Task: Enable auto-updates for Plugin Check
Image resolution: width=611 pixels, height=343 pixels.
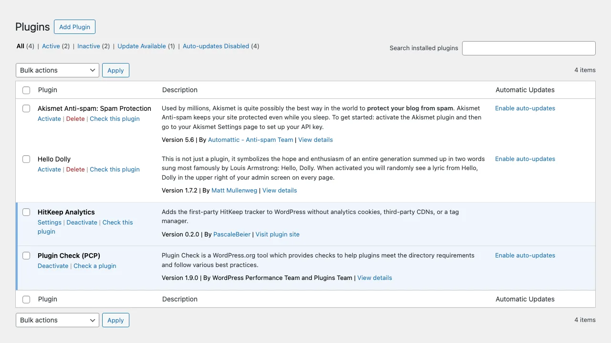Action: [525, 256]
